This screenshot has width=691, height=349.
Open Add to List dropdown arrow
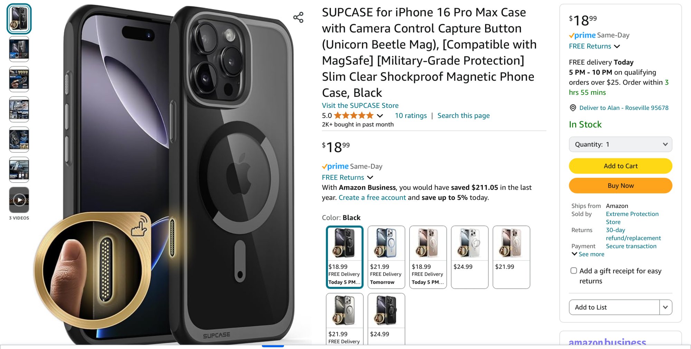665,307
